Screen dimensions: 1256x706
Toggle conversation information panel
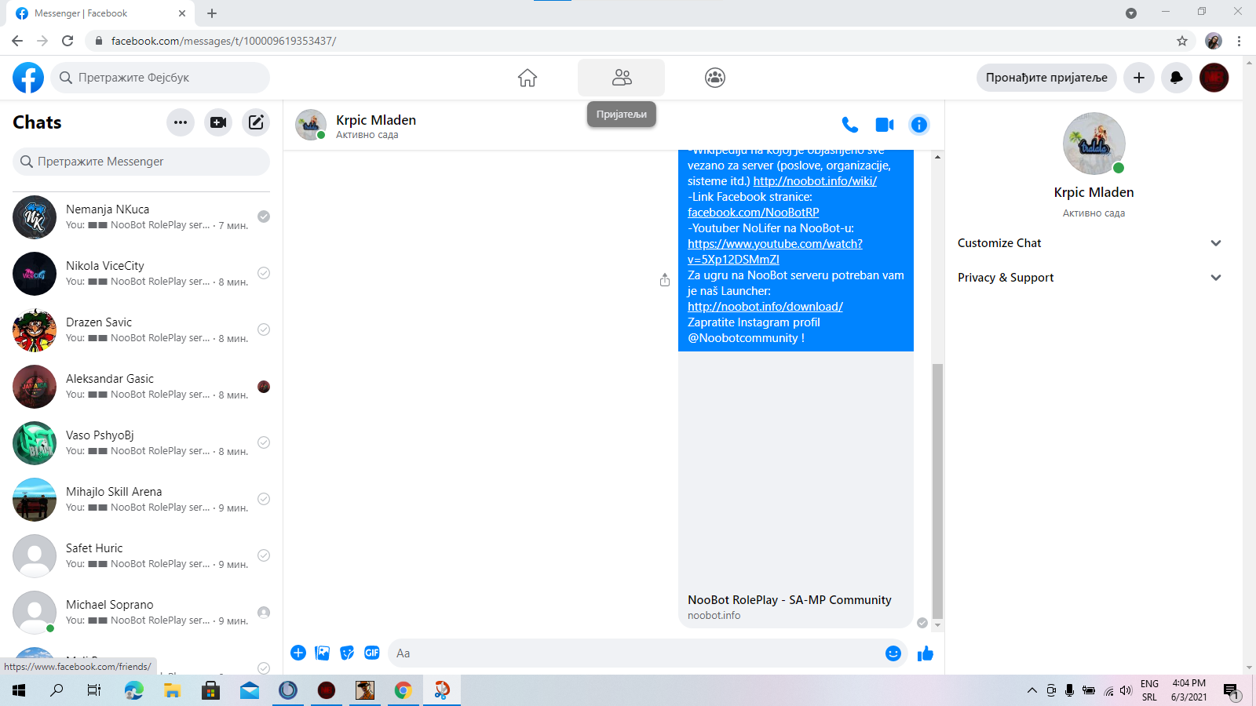click(x=919, y=125)
